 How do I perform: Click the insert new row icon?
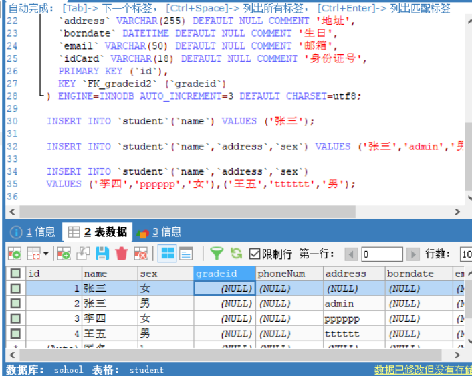[64, 254]
